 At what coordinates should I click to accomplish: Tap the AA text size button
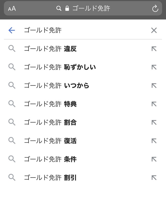click(12, 9)
